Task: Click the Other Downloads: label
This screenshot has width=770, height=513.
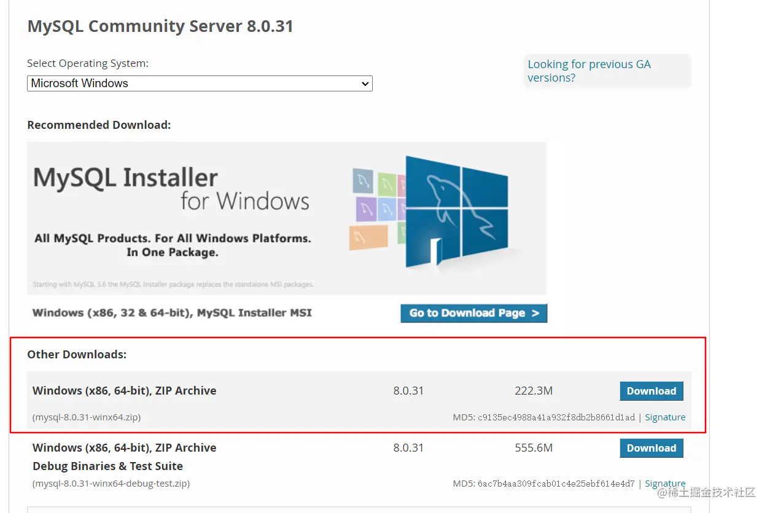Action: click(x=77, y=354)
